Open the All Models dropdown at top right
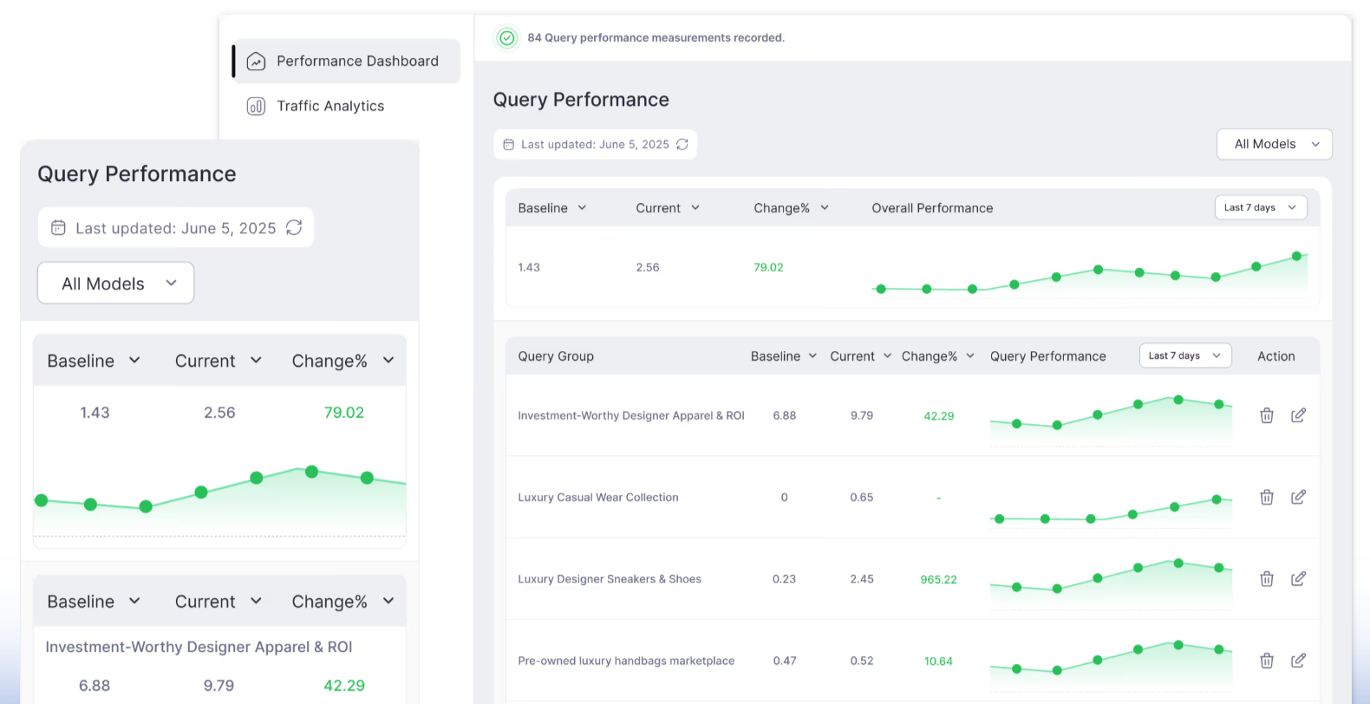 [x=1274, y=145]
